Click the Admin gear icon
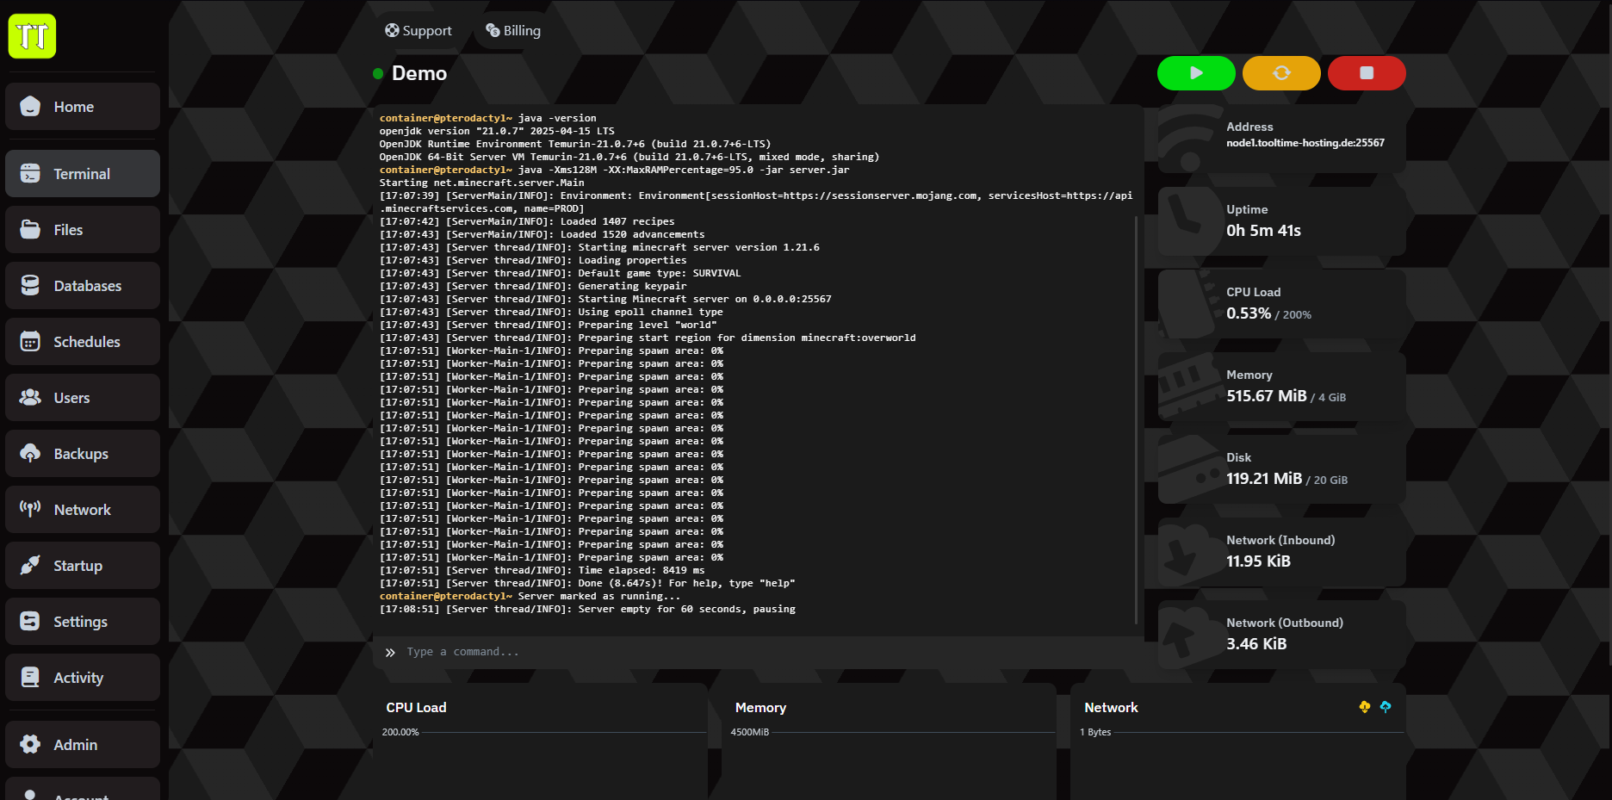The height and width of the screenshot is (800, 1612). point(30,744)
